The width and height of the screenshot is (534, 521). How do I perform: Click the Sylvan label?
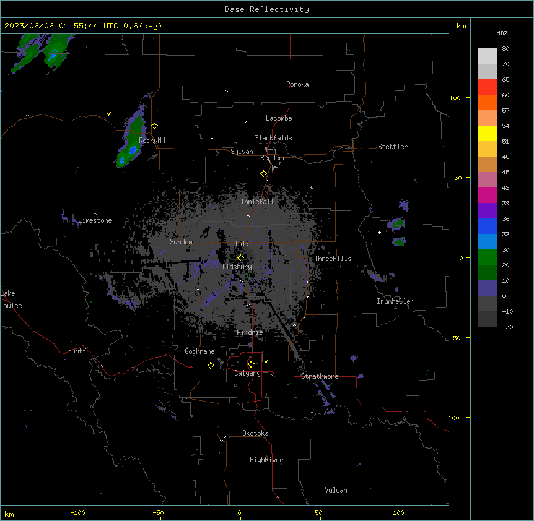pyautogui.click(x=242, y=152)
